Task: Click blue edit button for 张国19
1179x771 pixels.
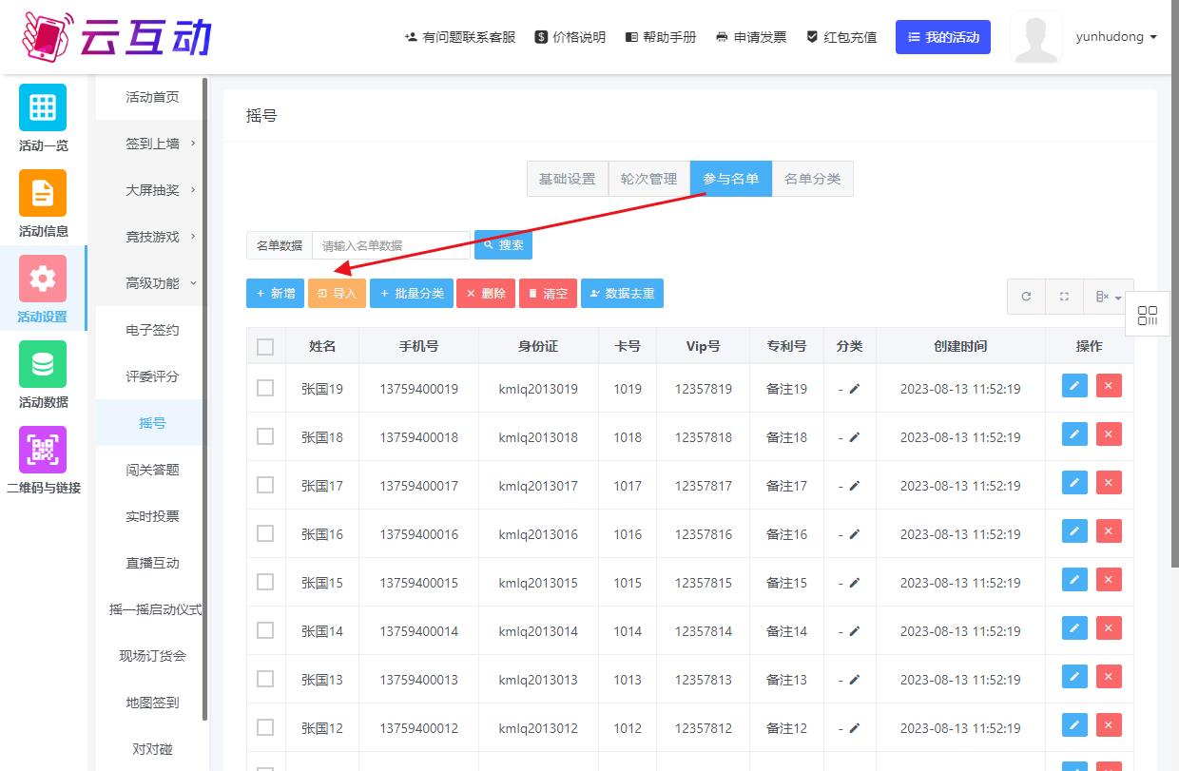Action: (1074, 385)
